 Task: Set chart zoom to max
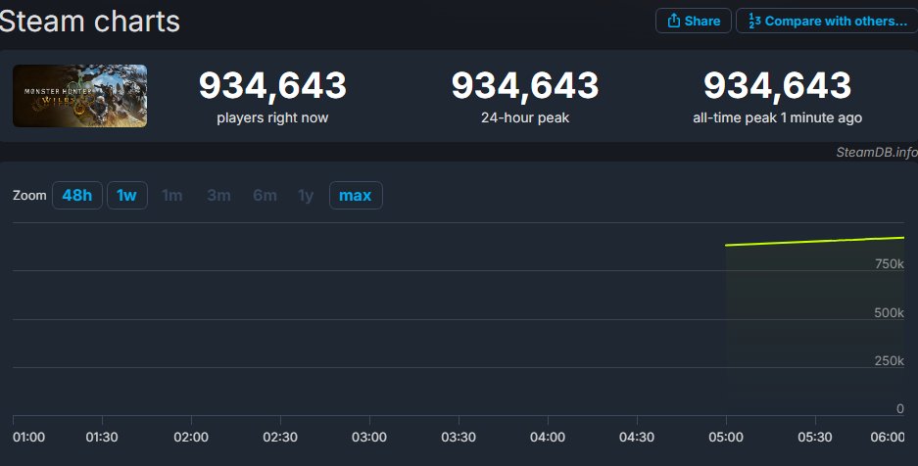[356, 195]
